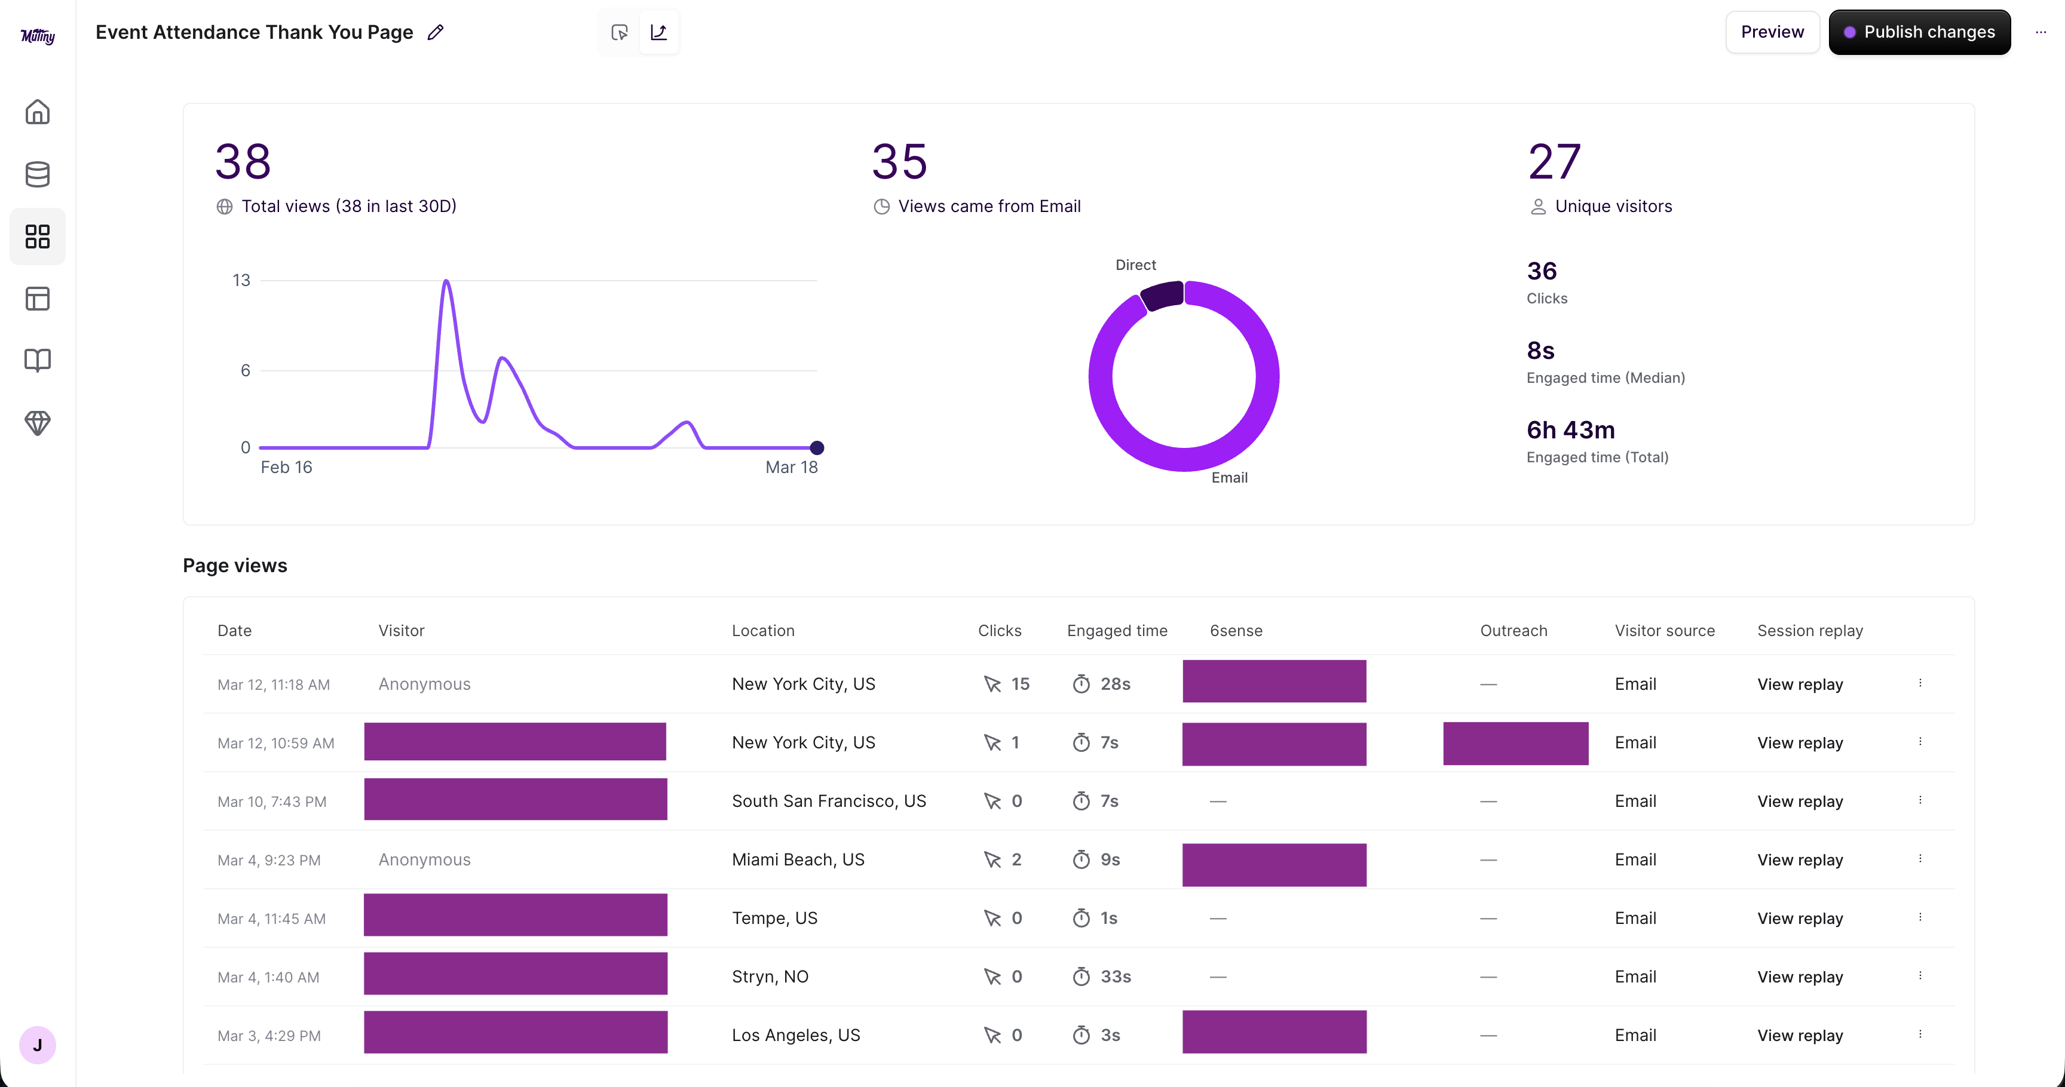2065x1087 pixels.
Task: Click the Mar 3, 4:29 PM date cell
Action: [268, 1036]
